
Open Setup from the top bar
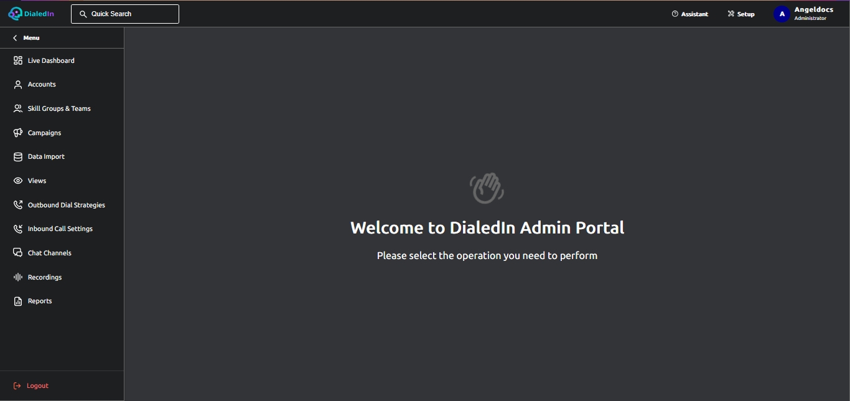tap(741, 14)
